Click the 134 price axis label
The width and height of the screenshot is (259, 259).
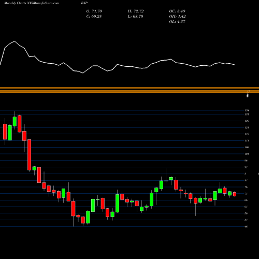(247, 110)
